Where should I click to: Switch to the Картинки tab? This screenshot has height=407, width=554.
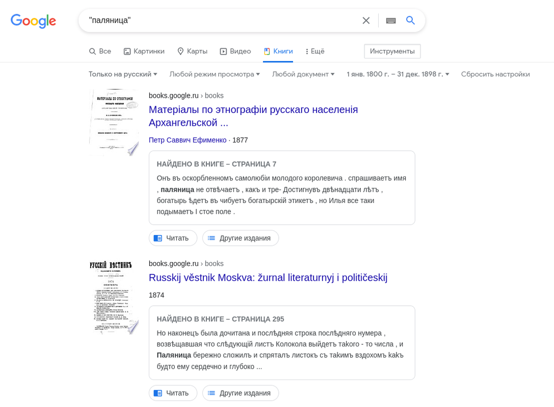[144, 51]
